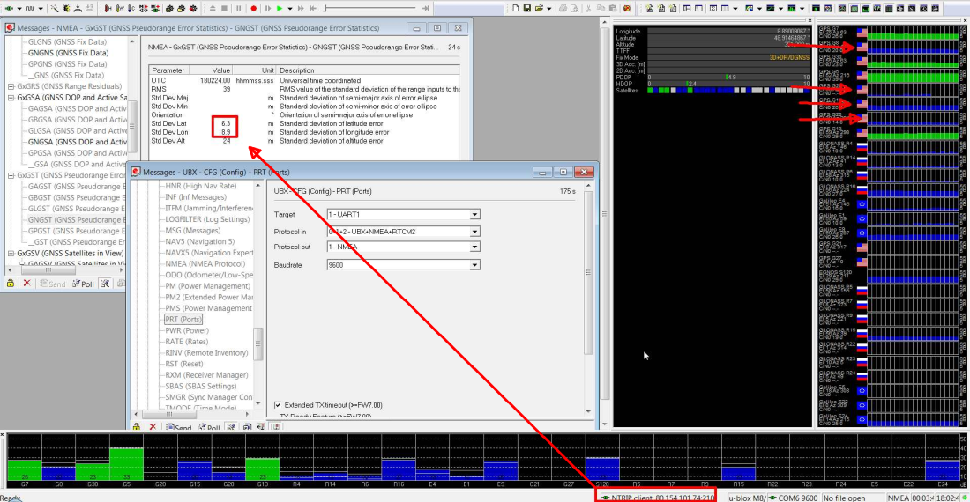Open the Protocol in dropdown
This screenshot has width=970, height=502.
pos(474,232)
